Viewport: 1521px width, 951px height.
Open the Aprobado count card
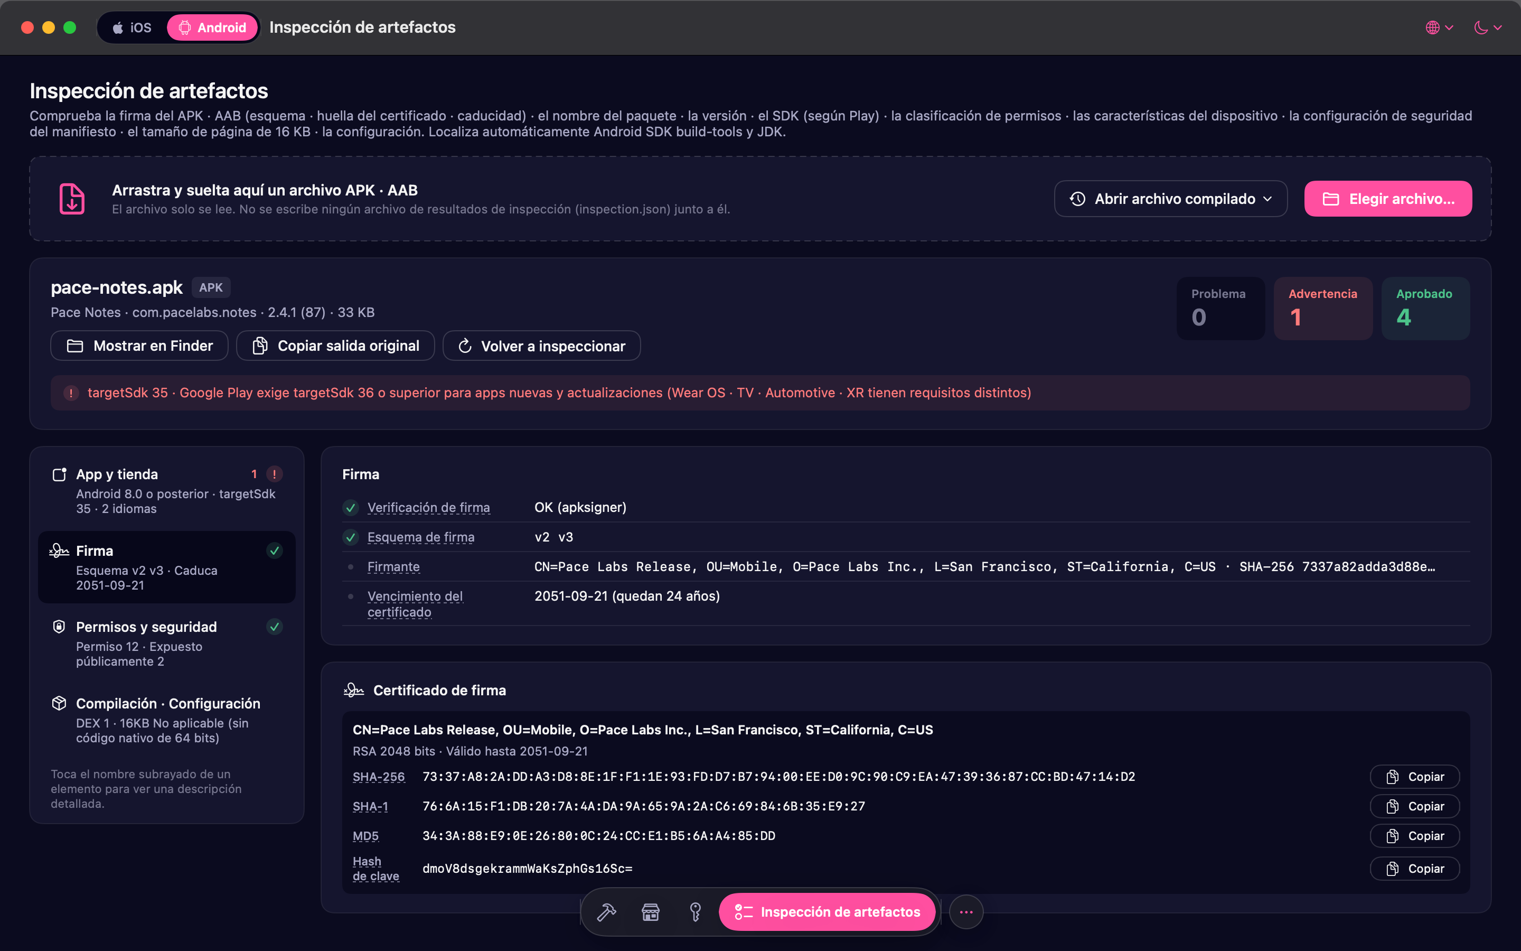coord(1425,308)
